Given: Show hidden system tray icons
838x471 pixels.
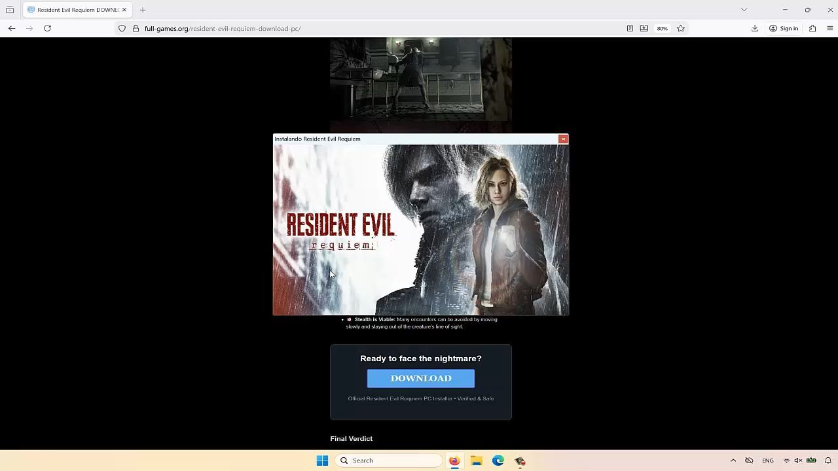Looking at the screenshot, I should (733, 461).
